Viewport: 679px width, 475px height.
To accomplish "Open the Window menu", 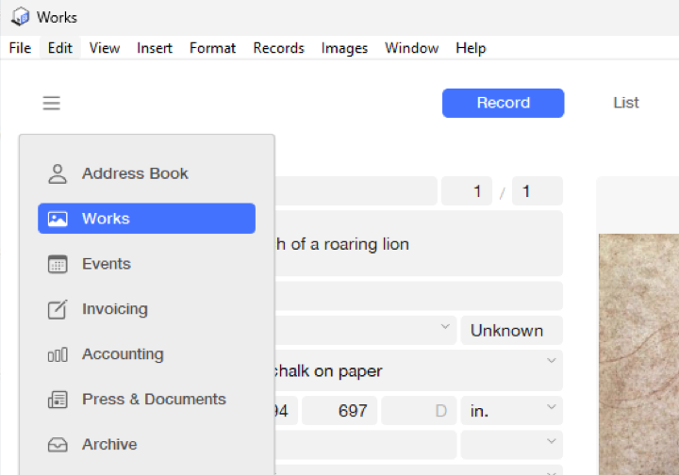I will 412,48.
